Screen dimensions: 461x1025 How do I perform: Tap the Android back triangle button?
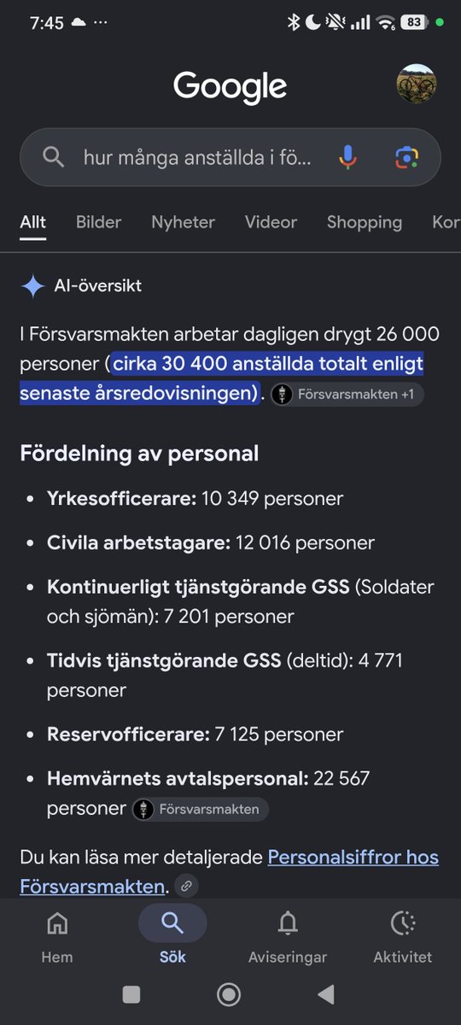(325, 993)
